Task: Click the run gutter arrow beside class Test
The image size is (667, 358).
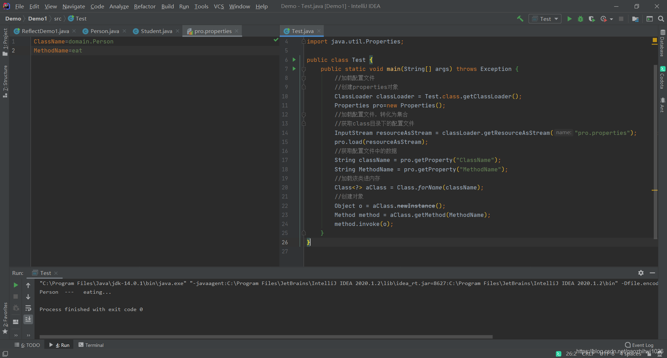Action: [x=294, y=60]
